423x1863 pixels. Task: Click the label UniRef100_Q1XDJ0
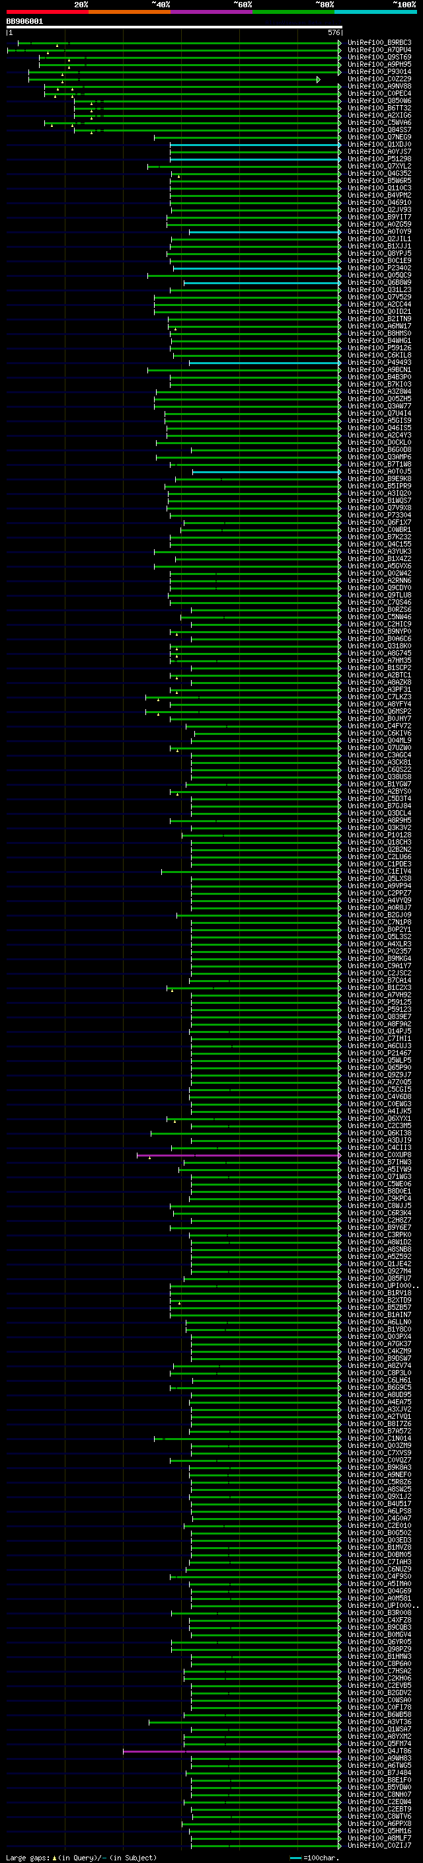click(x=379, y=145)
